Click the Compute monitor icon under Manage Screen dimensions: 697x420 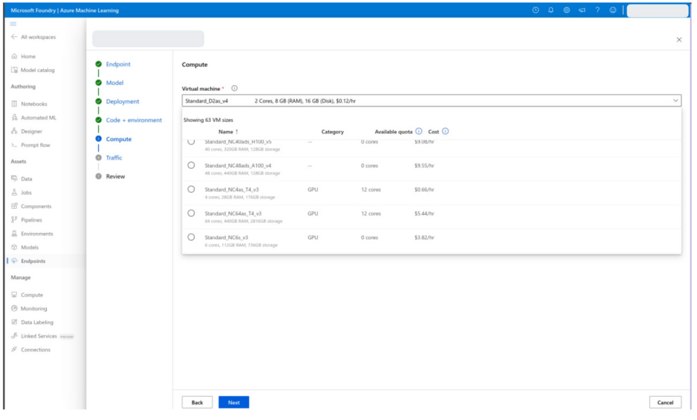pos(14,295)
